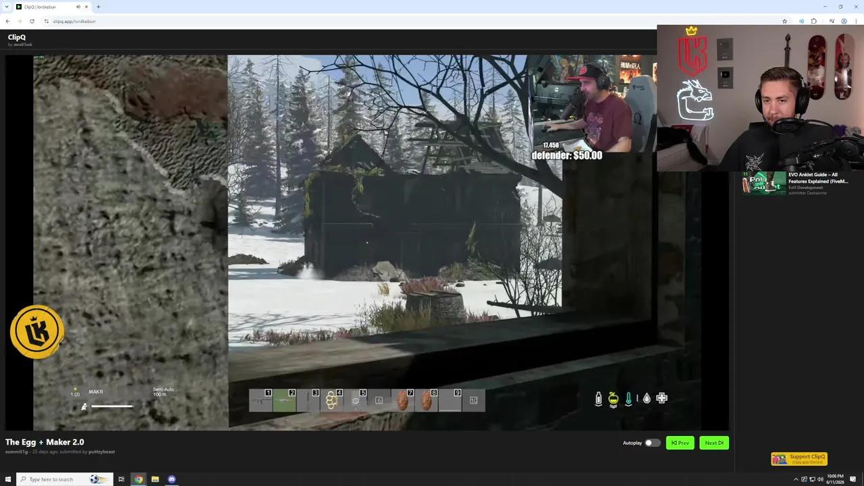Image resolution: width=864 pixels, height=486 pixels.
Task: Click the taskbar clock showing 10:06 PM
Action: 836,479
